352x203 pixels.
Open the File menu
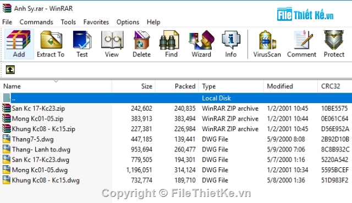(7, 22)
